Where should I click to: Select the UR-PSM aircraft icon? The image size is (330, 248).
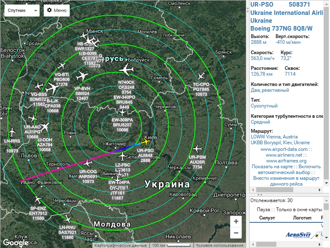(x=197, y=148)
